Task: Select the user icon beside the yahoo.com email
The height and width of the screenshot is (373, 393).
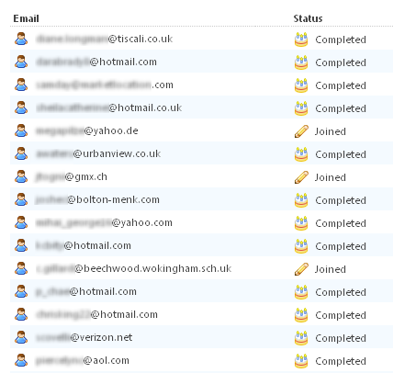Action: (21, 222)
